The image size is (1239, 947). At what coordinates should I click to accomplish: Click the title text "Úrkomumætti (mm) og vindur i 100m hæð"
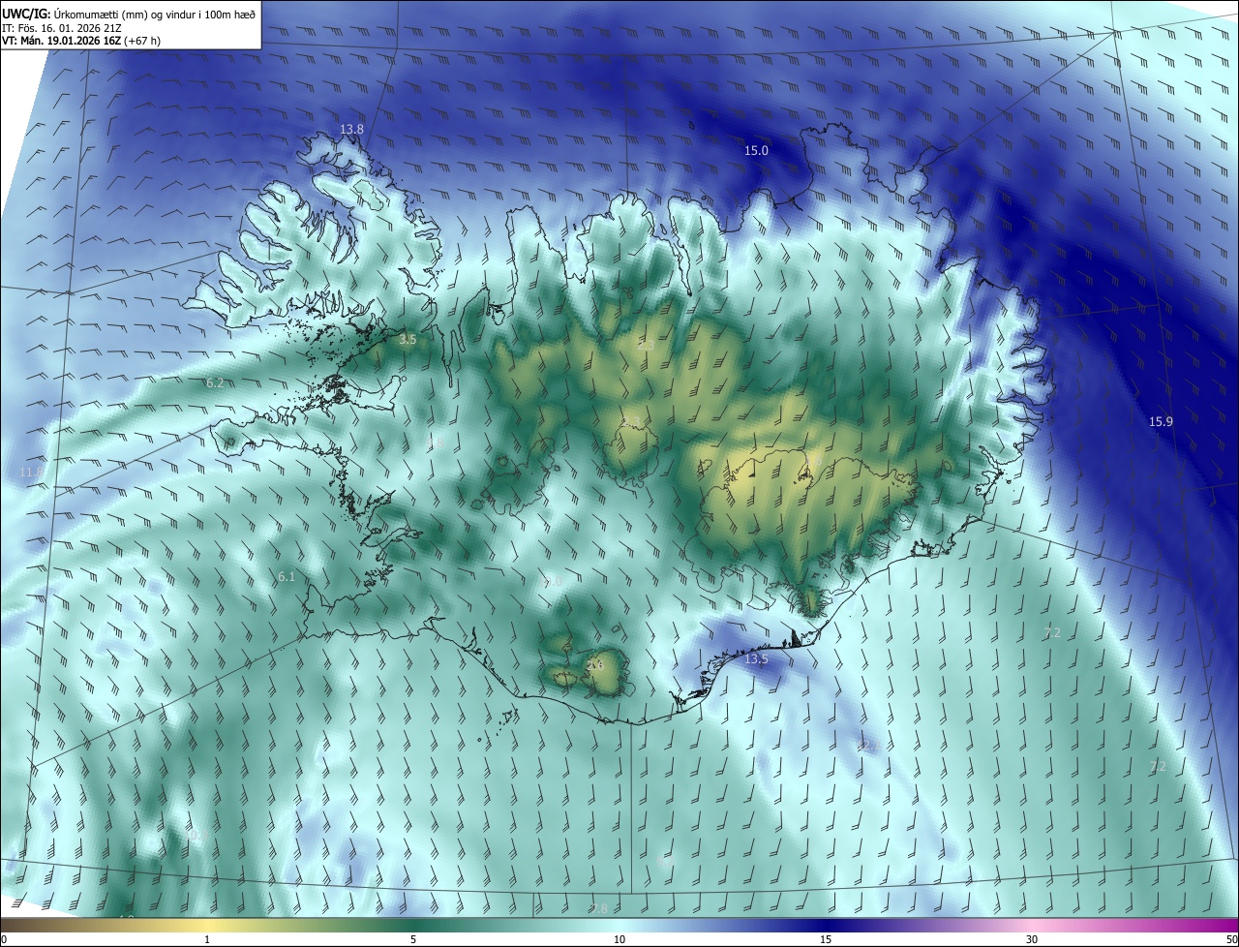click(154, 14)
